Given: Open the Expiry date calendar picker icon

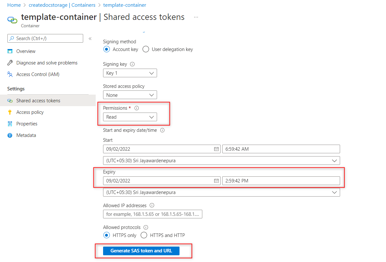Looking at the screenshot, I should (x=216, y=181).
